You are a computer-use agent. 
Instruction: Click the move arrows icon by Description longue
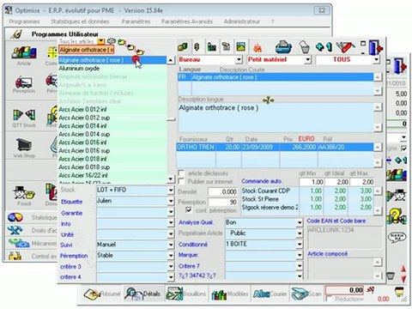tap(268, 100)
